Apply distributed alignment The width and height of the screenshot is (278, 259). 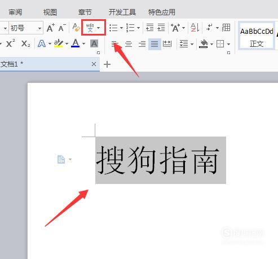(x=167, y=44)
